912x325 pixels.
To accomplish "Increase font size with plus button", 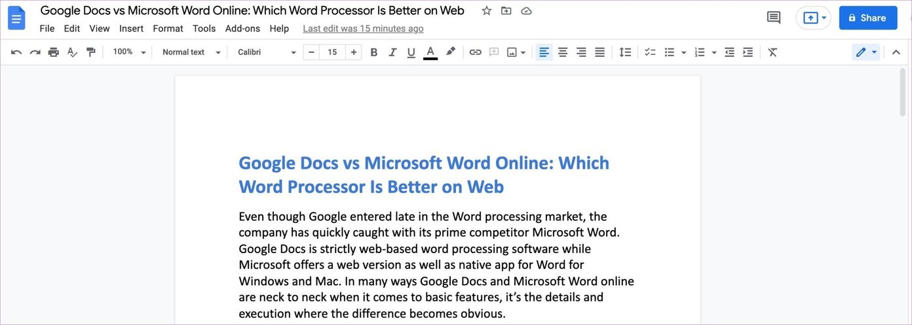I will click(x=354, y=52).
